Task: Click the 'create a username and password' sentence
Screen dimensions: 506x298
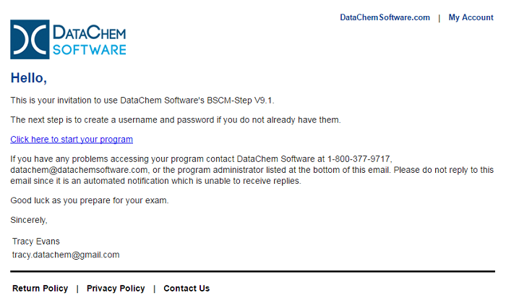Action: [176, 120]
